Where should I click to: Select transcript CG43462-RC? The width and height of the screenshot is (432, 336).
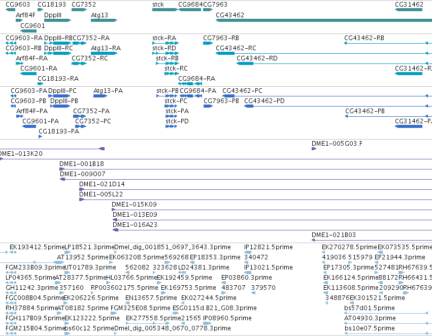coord(324,53)
